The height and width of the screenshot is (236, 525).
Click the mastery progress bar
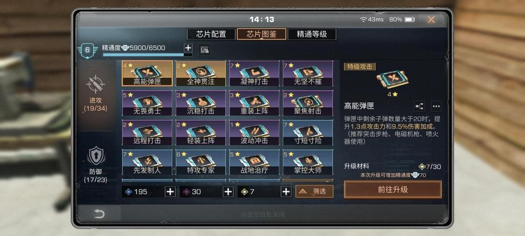click(148, 55)
